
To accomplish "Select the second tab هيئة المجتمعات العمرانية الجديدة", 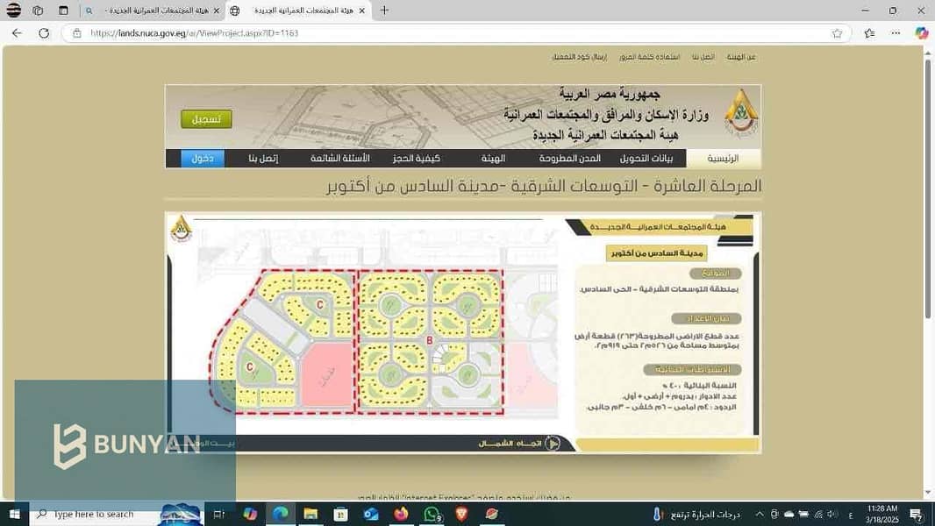I will coord(298,11).
